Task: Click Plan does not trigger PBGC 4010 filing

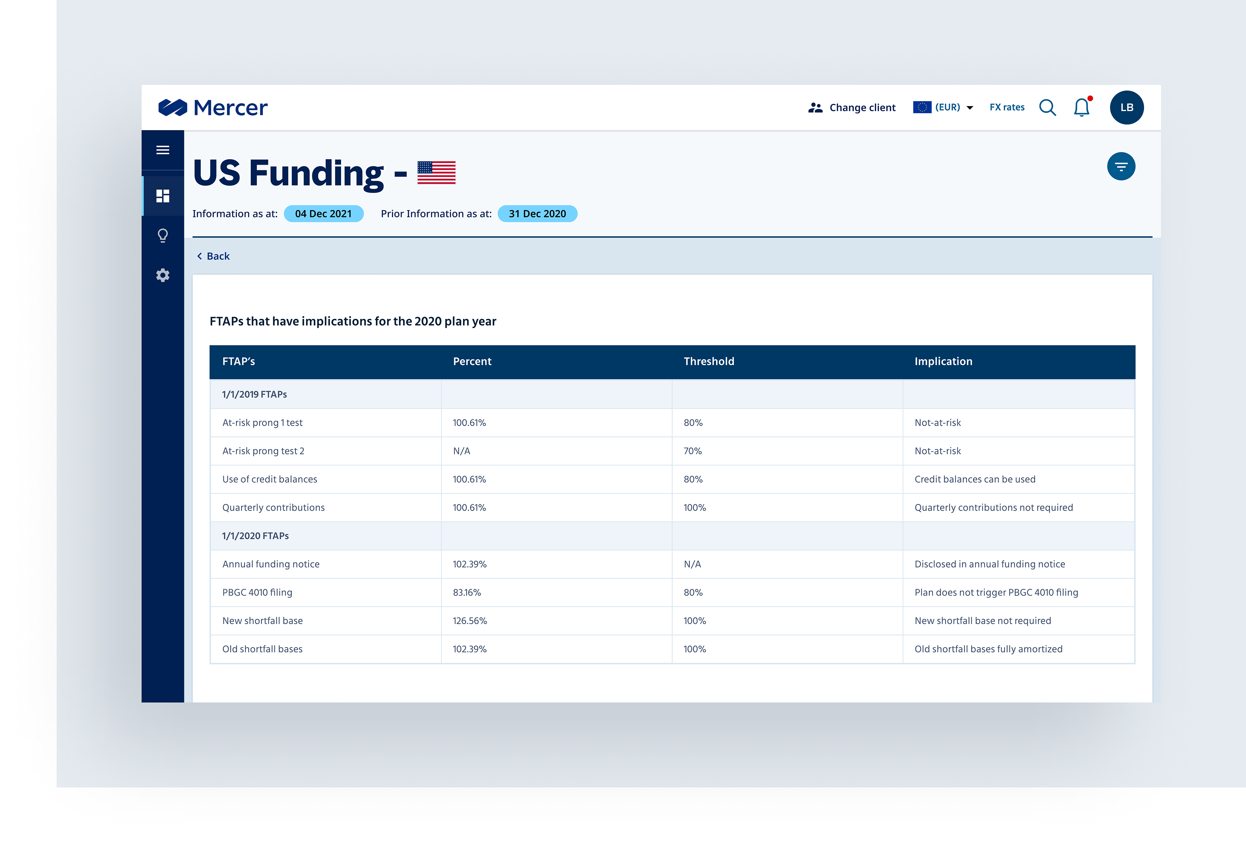Action: [996, 592]
